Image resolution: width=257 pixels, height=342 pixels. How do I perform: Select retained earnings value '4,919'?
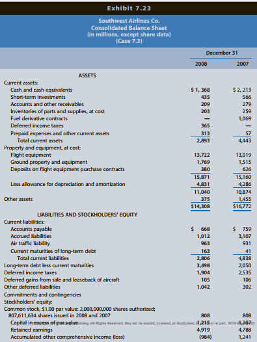(x=203, y=330)
